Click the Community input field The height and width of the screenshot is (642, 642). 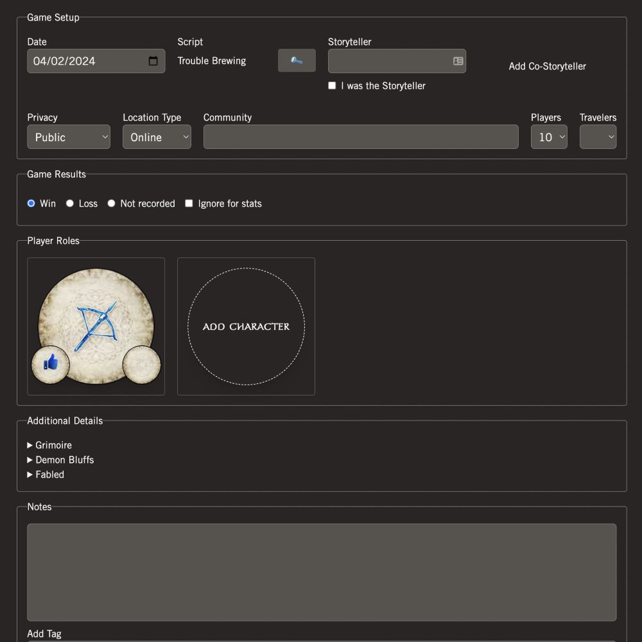point(361,137)
